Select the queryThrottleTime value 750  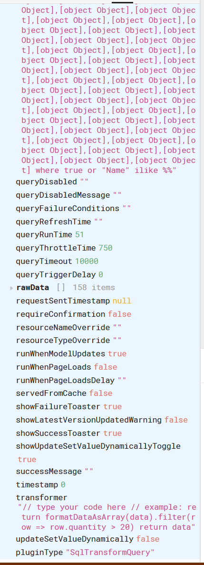106,248
